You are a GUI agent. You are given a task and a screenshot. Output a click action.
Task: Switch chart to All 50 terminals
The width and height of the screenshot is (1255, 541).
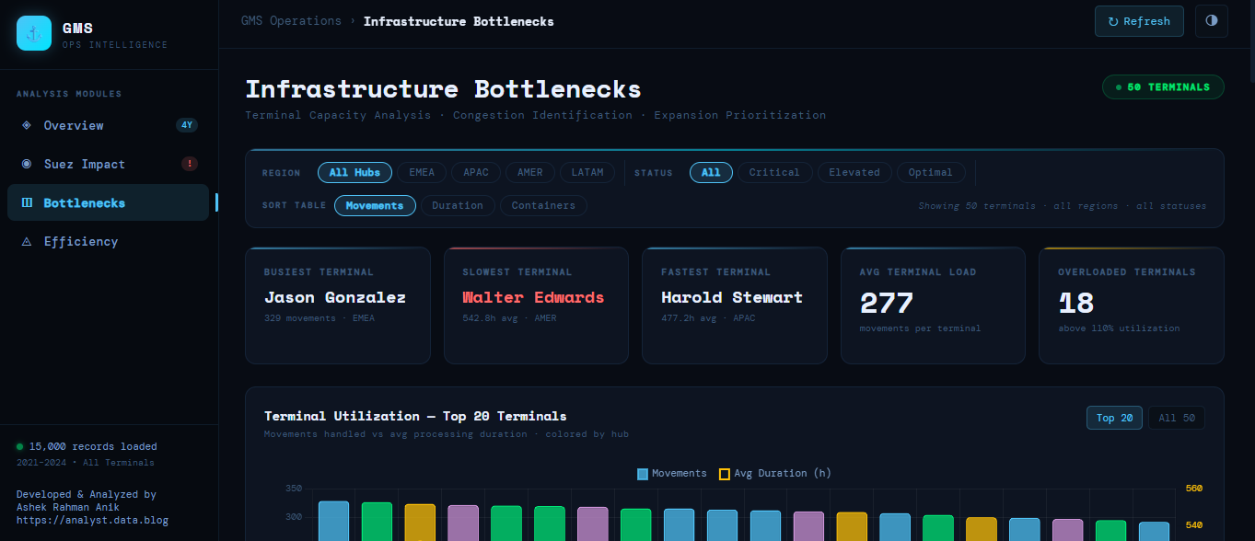(1176, 418)
